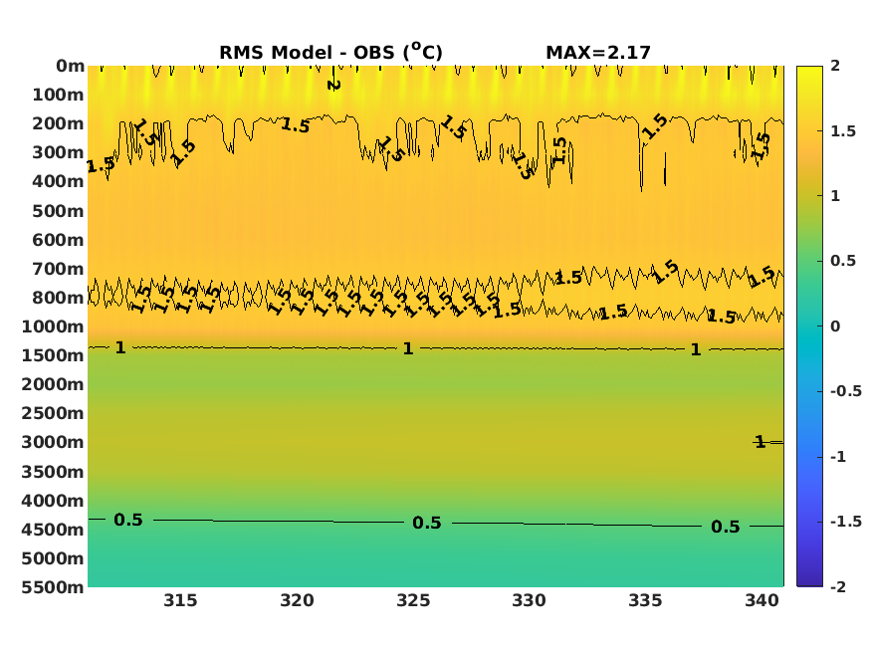Viewport: 871px width, 653px height.
Task: Click the "330" x-axis tick label
Action: [x=529, y=601]
